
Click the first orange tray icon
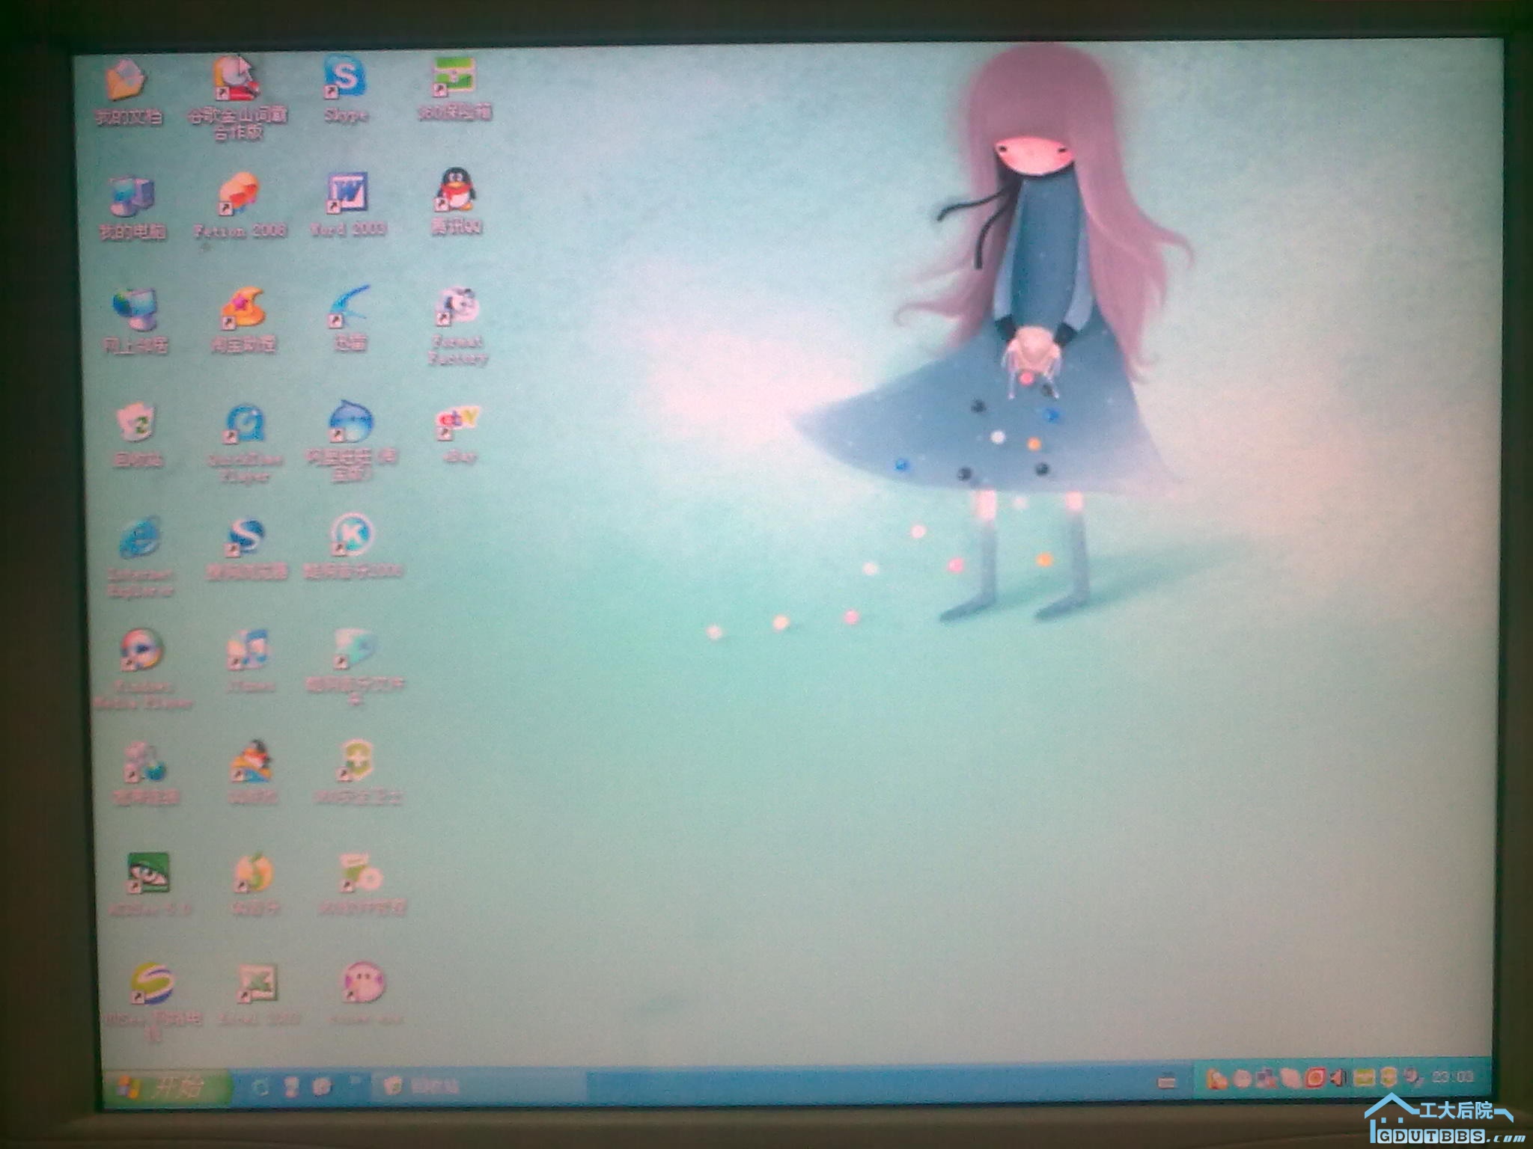click(1218, 1079)
